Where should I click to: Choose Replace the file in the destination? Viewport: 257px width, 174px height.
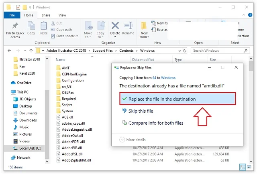177,99
